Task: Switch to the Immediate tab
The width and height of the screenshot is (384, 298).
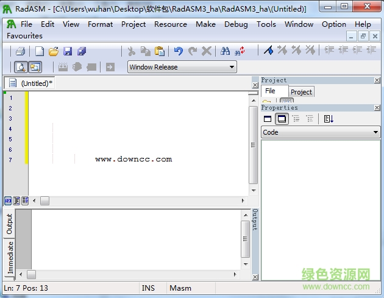Action: [x=10, y=257]
